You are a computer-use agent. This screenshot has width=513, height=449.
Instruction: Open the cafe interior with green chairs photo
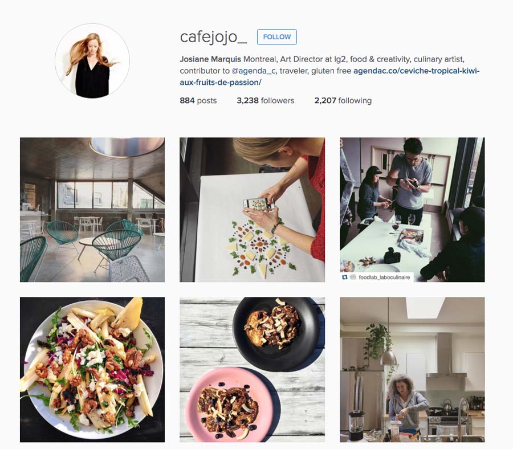[x=92, y=210]
